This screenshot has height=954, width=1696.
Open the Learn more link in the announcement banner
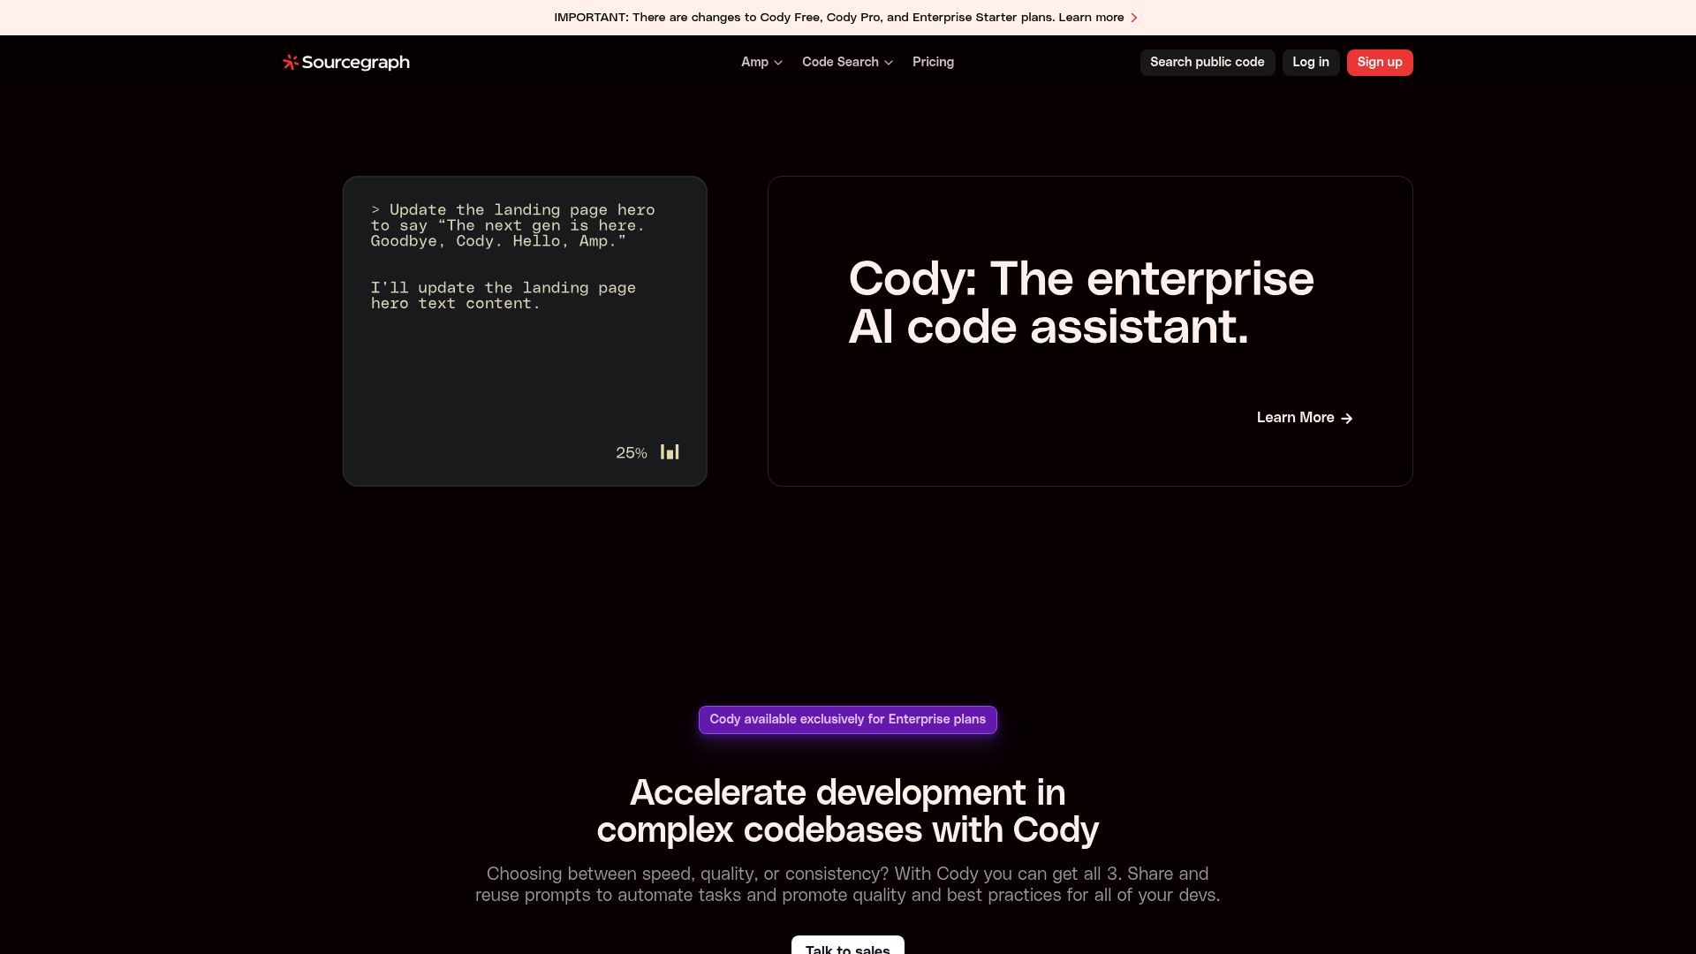click(x=1091, y=18)
